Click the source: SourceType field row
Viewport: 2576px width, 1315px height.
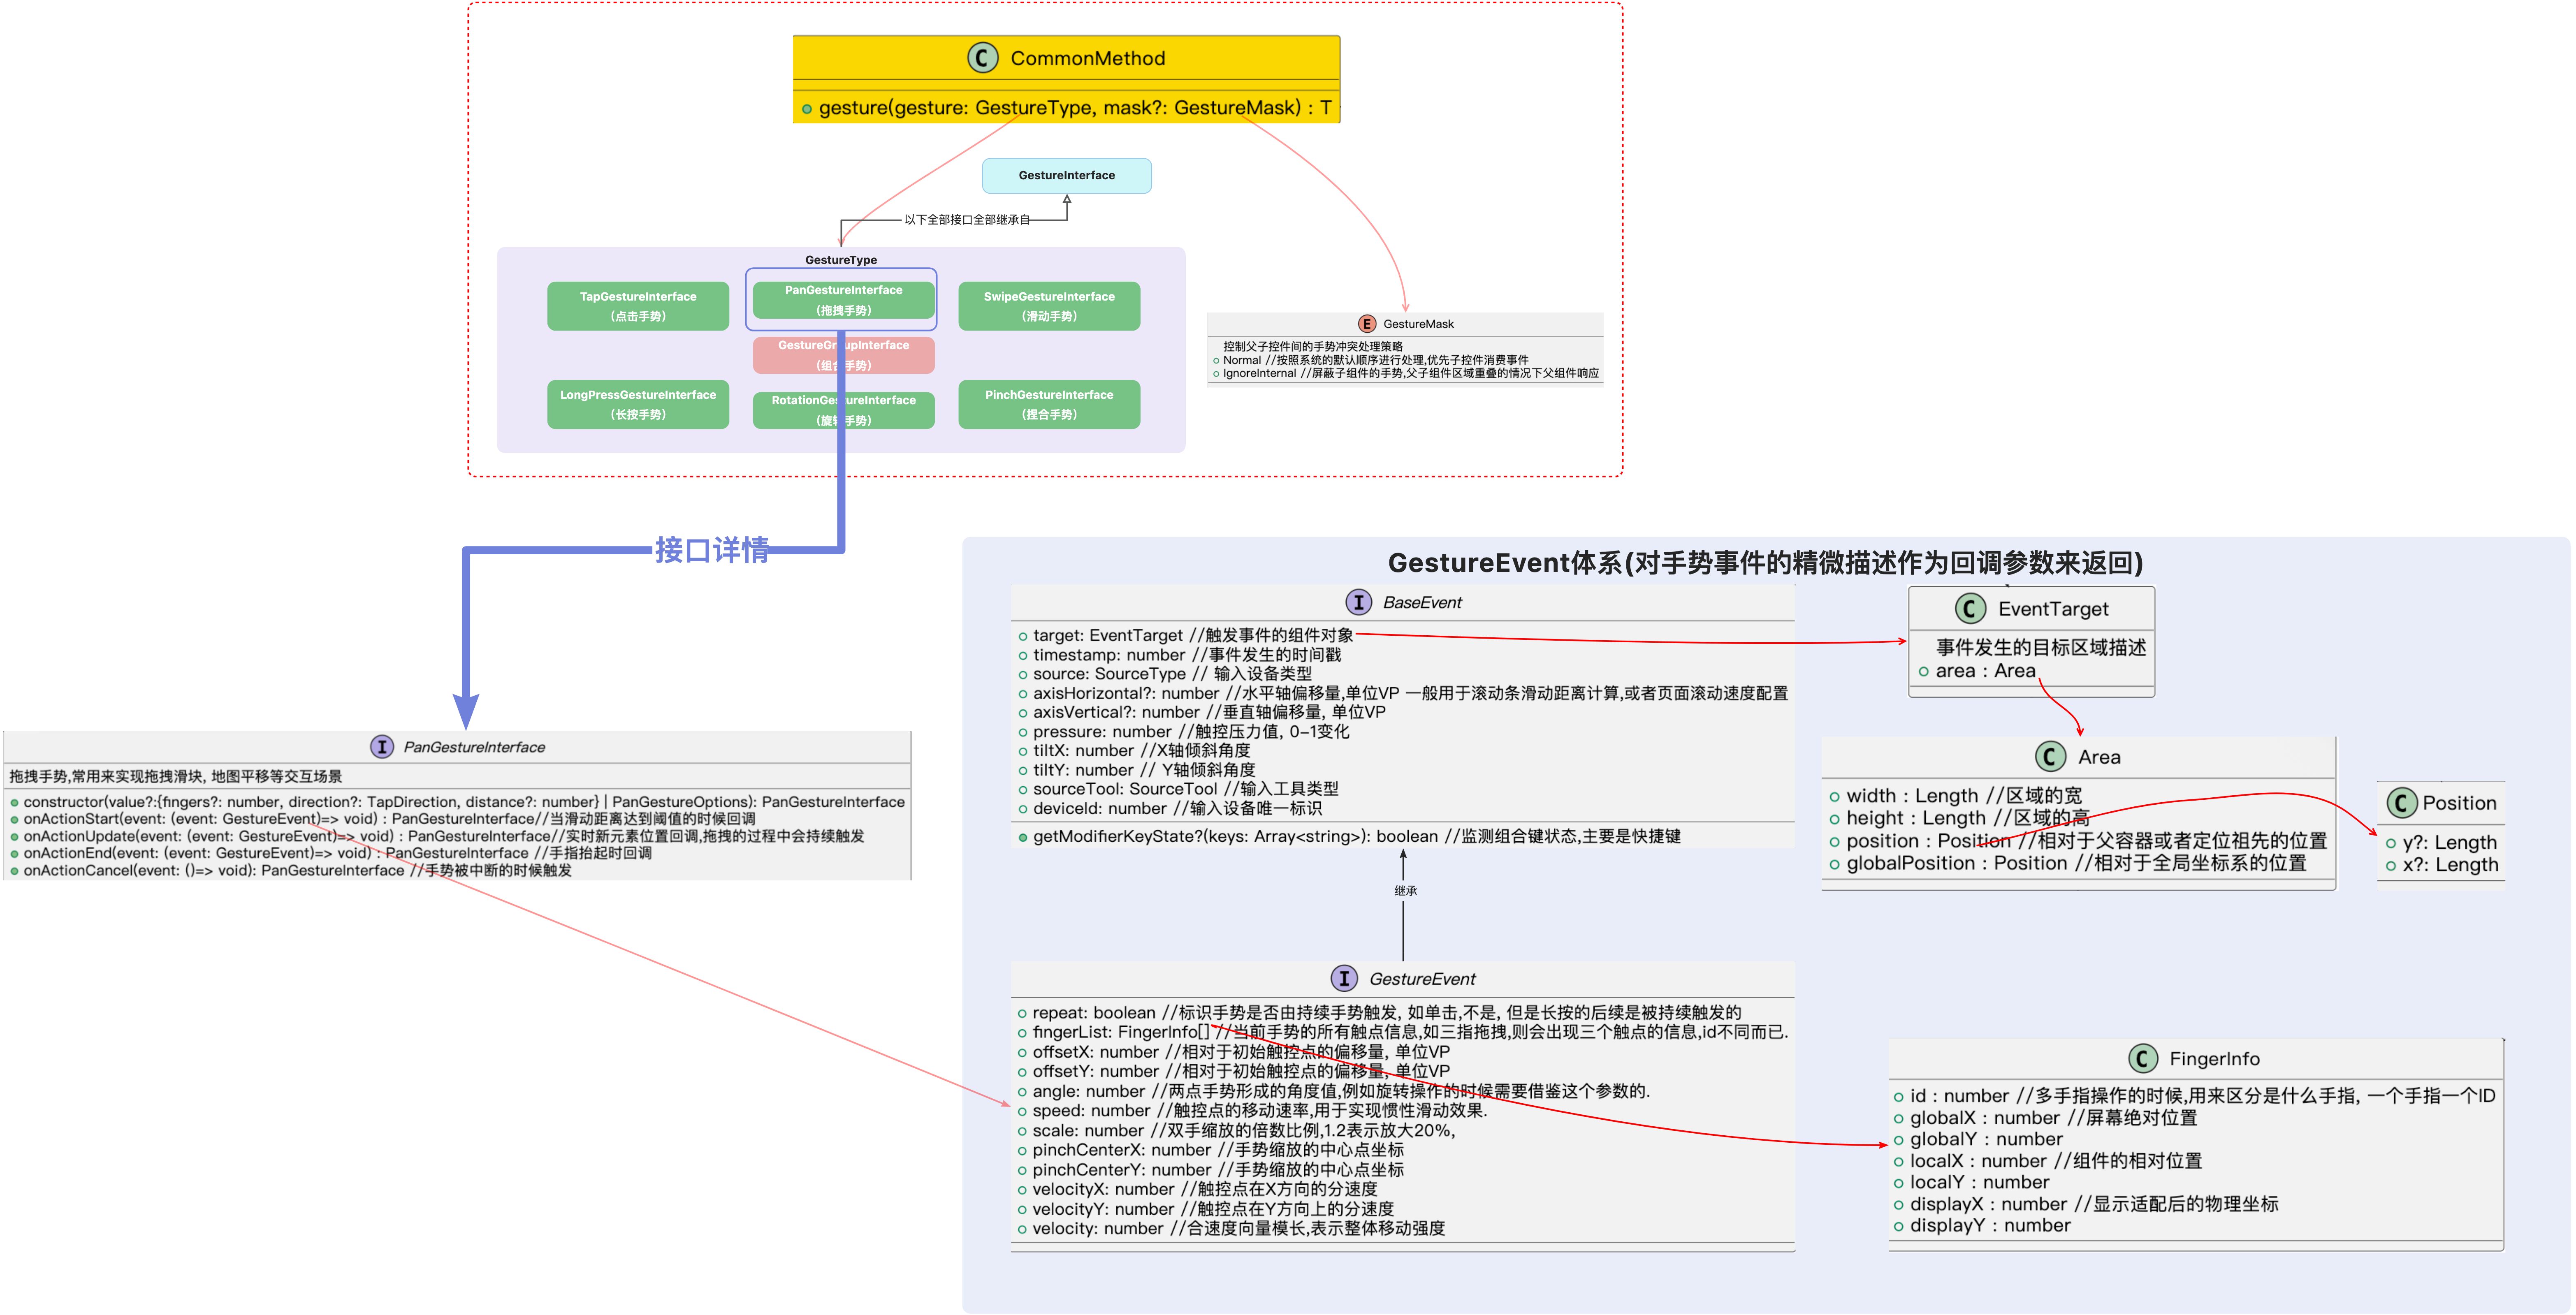[1165, 673]
